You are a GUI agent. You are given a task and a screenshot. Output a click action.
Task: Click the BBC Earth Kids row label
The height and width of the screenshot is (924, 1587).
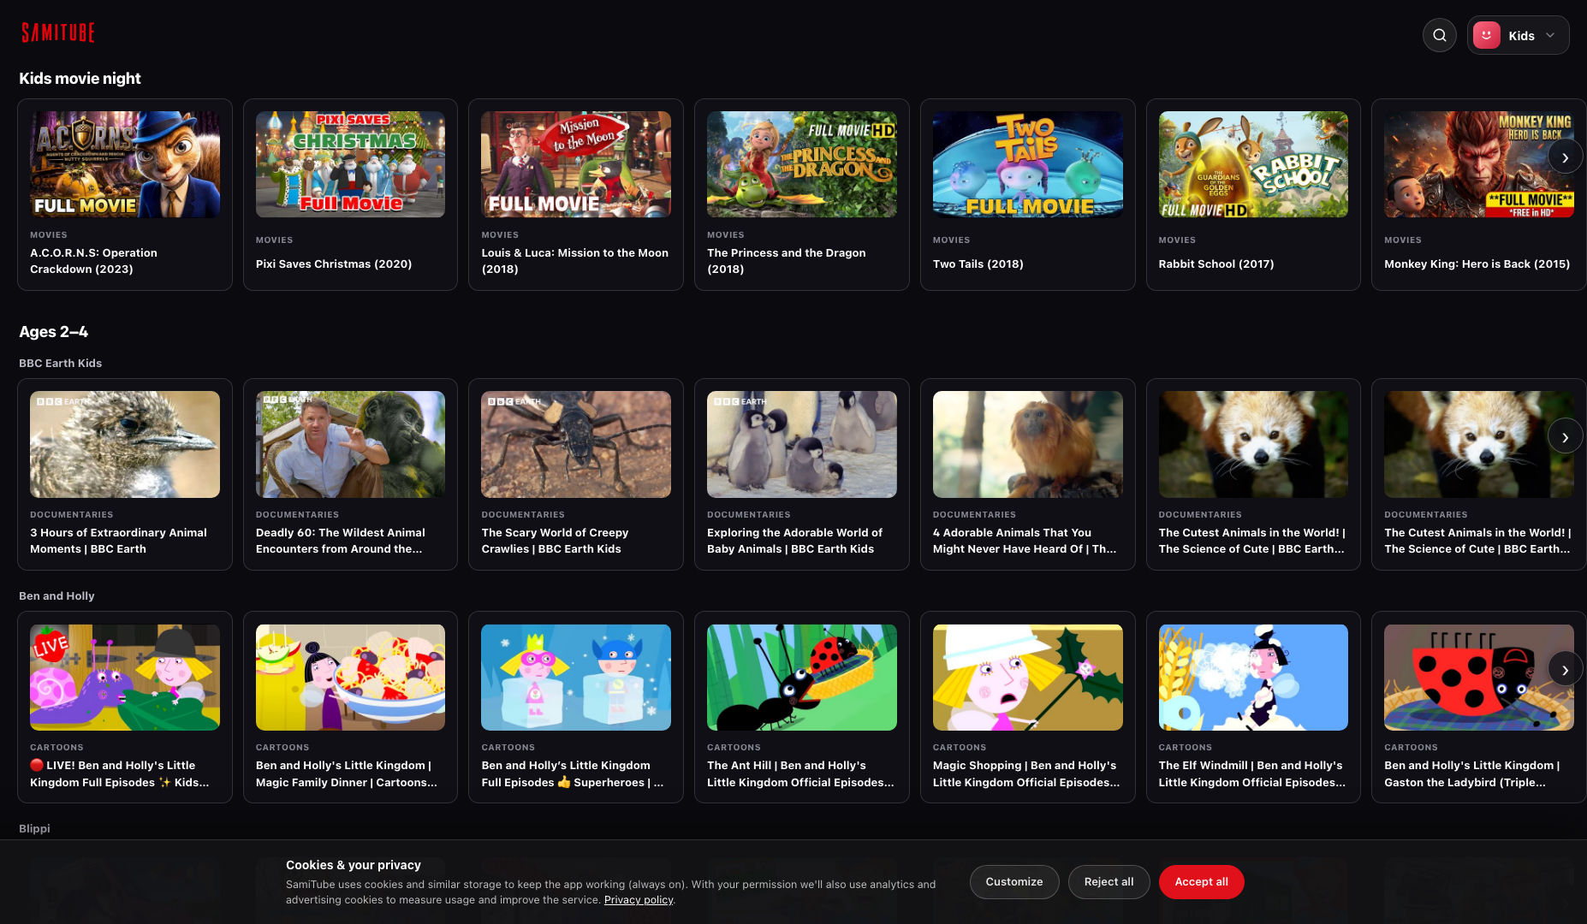tap(60, 364)
